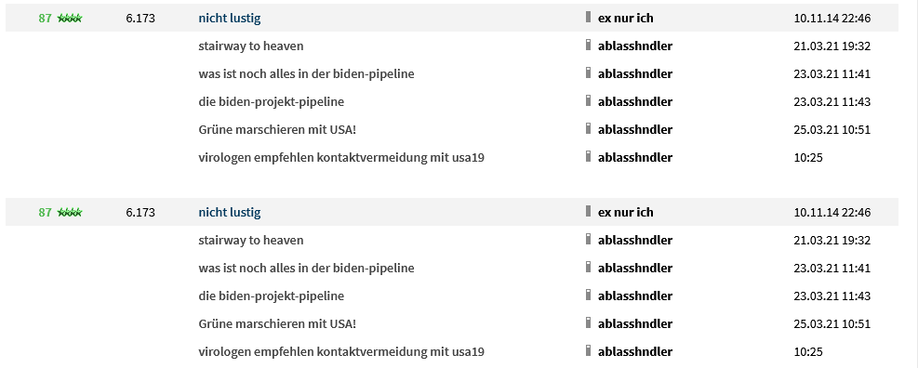Screen dimensions: 918x368
Task: Open lower 'die biden-projekt-pipeline' post
Action: 271,296
